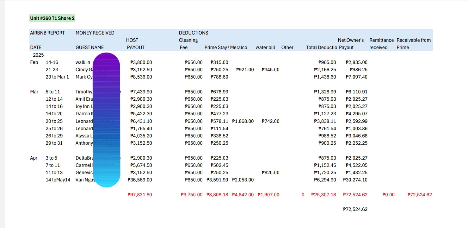Click the ₱820.00 water bill cell
The width and height of the screenshot is (468, 228).
(270, 173)
